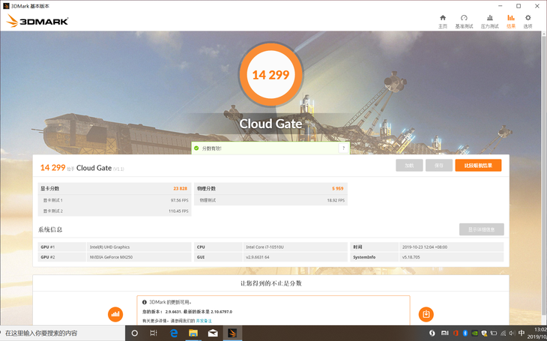Click the 14 299 score circle

(x=271, y=74)
